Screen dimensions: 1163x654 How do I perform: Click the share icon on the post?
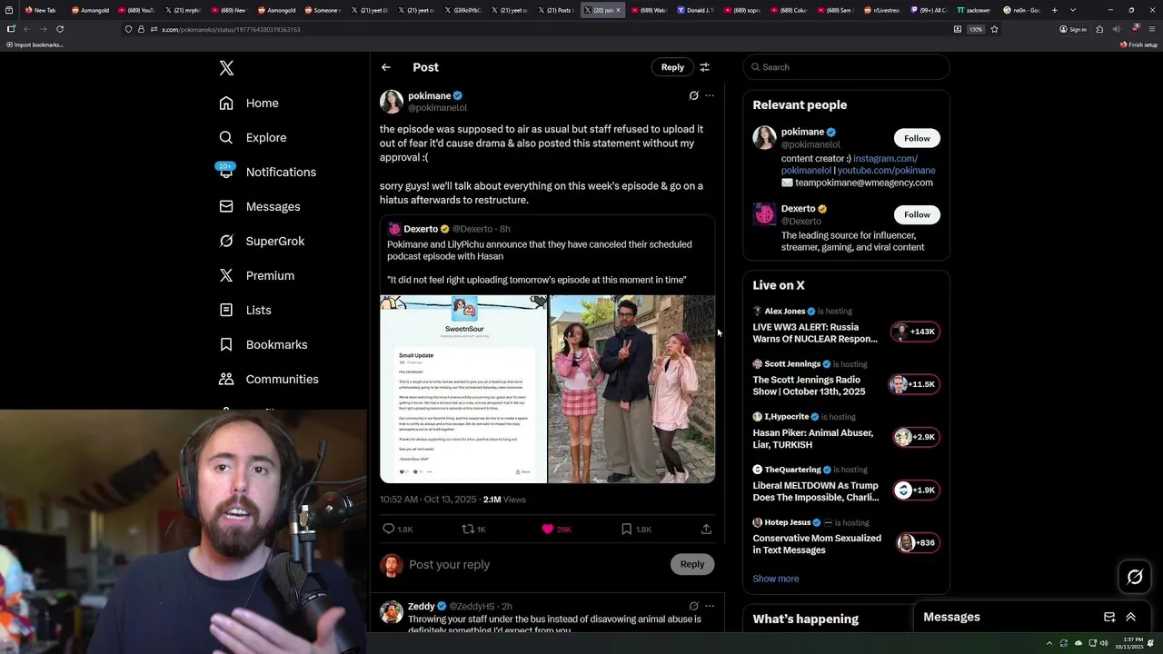pos(706,529)
